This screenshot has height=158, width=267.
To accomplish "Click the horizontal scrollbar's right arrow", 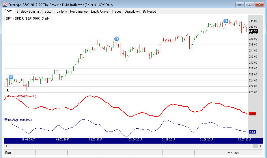I will (260, 146).
